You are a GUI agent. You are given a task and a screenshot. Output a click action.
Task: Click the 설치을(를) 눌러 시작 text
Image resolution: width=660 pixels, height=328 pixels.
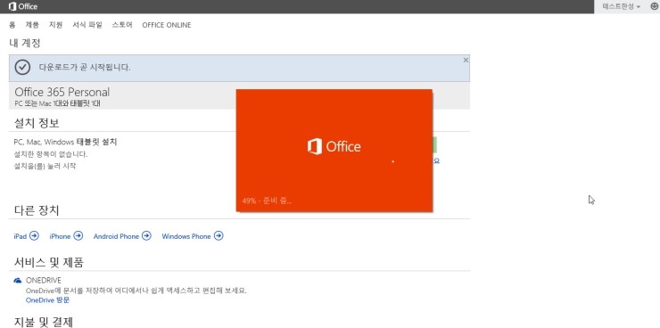45,166
